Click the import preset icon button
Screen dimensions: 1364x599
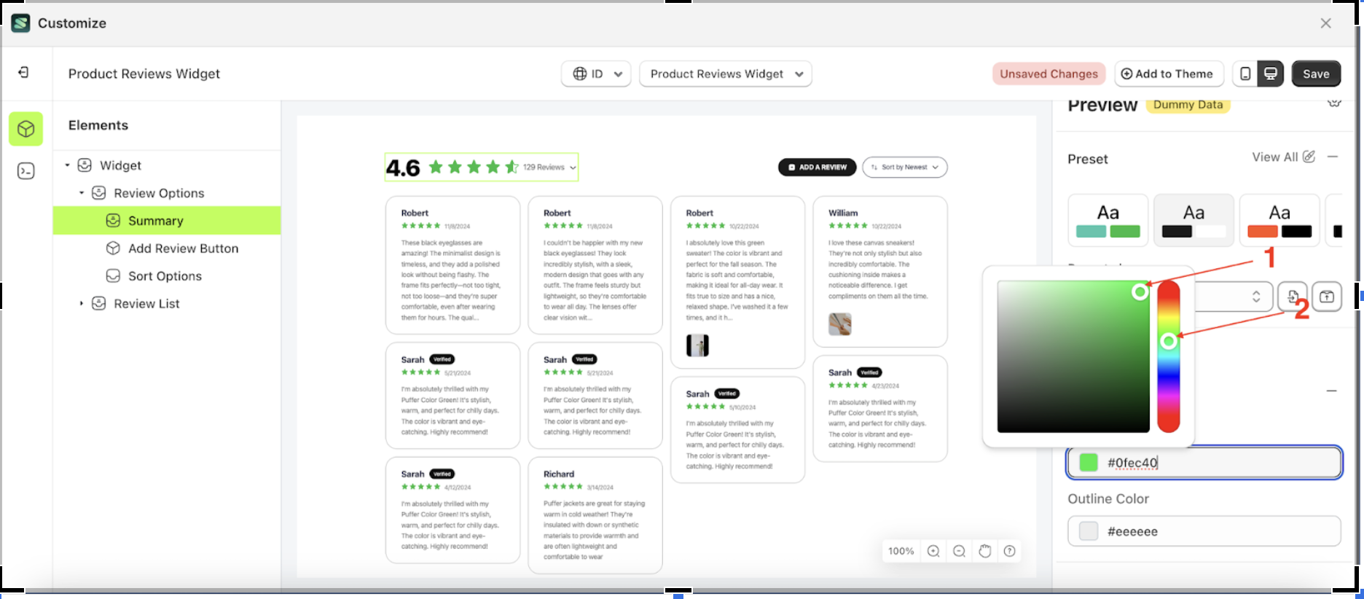pos(1293,297)
